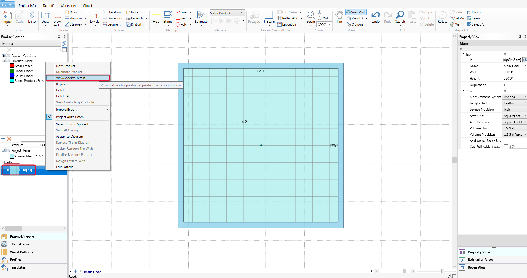
Task: Click the Rotate shape tool
Action: coord(443,17)
